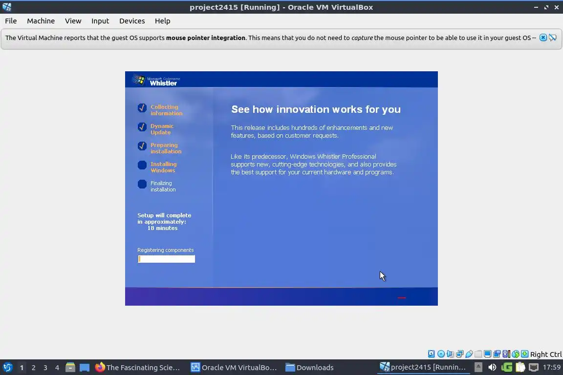This screenshot has width=563, height=375.
Task: Click the project2415 [Running] taskbar entry
Action: pyautogui.click(x=423, y=367)
